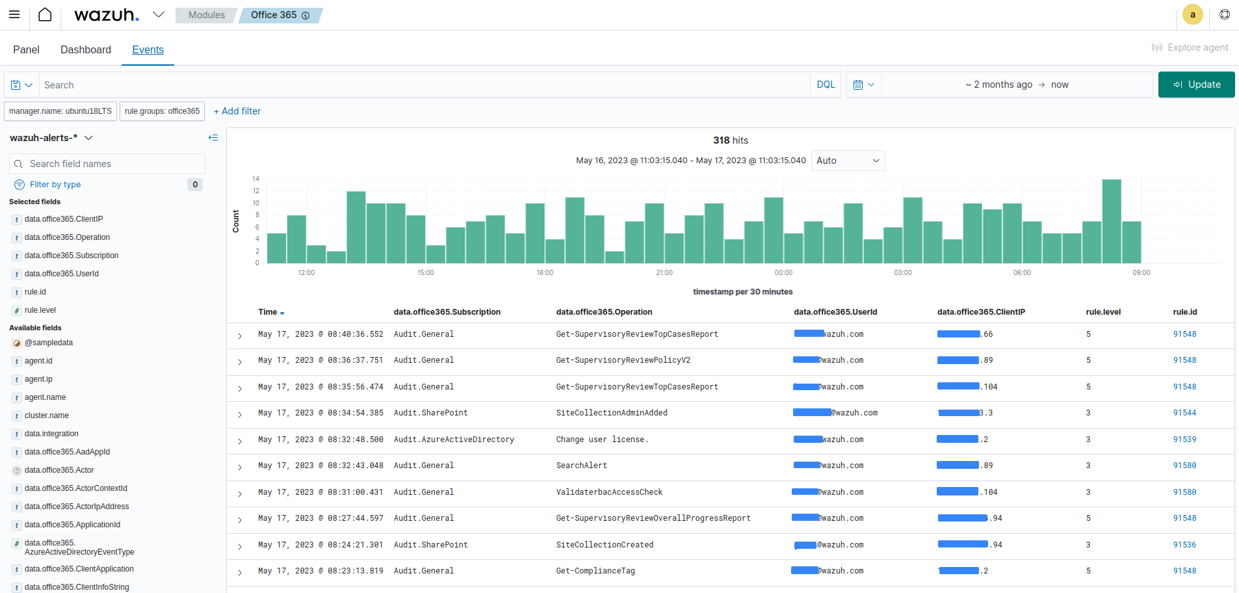Viewport: 1239px width, 593px height.
Task: Select the agent.name available field
Action: pos(45,397)
